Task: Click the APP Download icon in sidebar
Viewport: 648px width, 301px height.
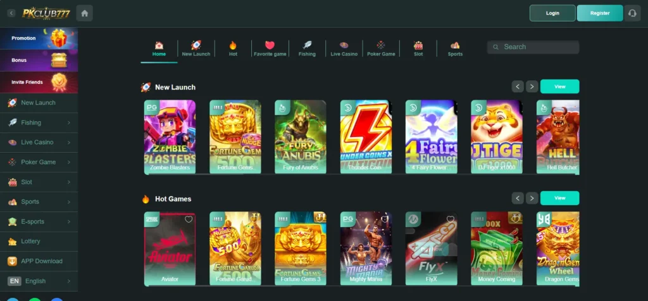Action: (x=13, y=261)
